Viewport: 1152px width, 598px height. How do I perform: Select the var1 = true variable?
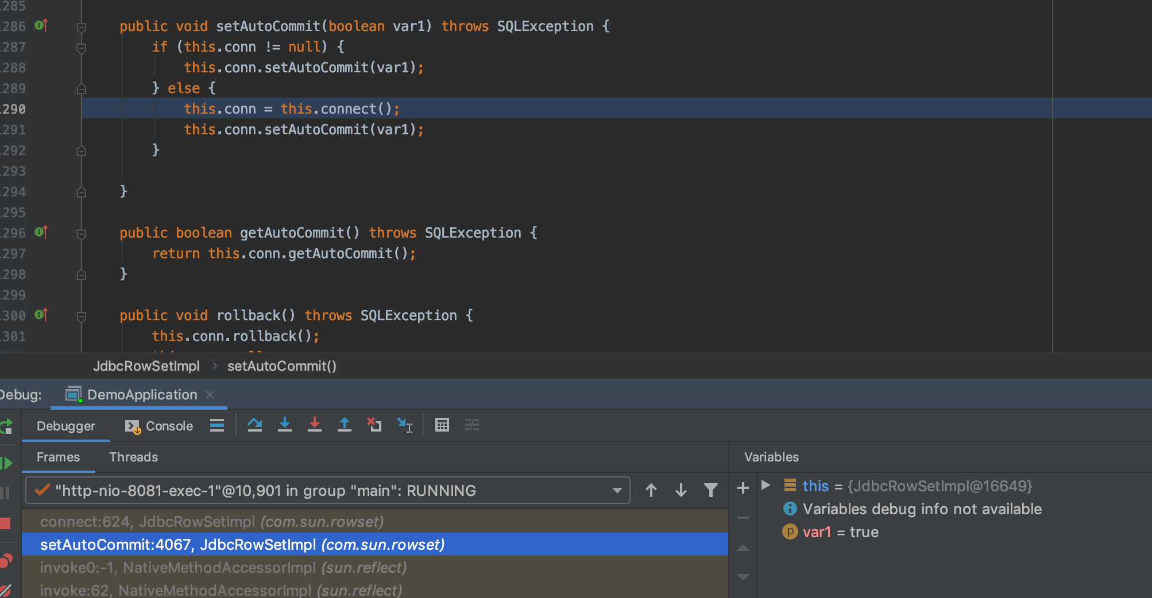831,532
